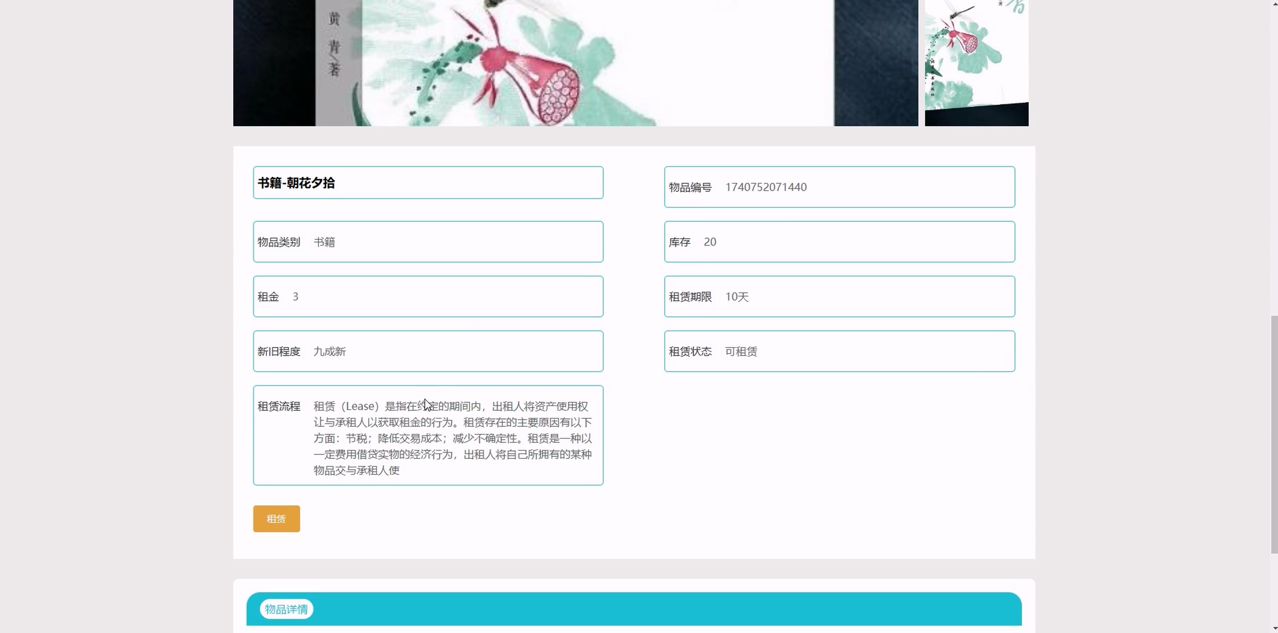The width and height of the screenshot is (1278, 633).
Task: Select the small book cover thumbnail
Action: coord(976,62)
